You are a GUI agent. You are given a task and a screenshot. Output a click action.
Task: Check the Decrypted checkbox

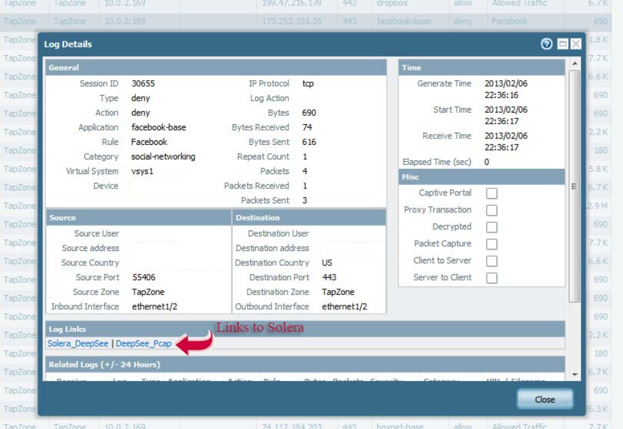click(492, 227)
